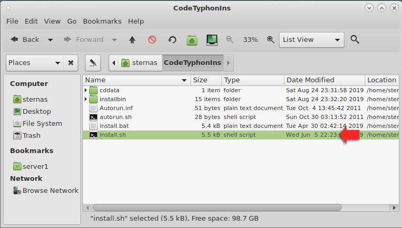Open the Help menu
Screen dimensions: 402x228
(x=136, y=21)
